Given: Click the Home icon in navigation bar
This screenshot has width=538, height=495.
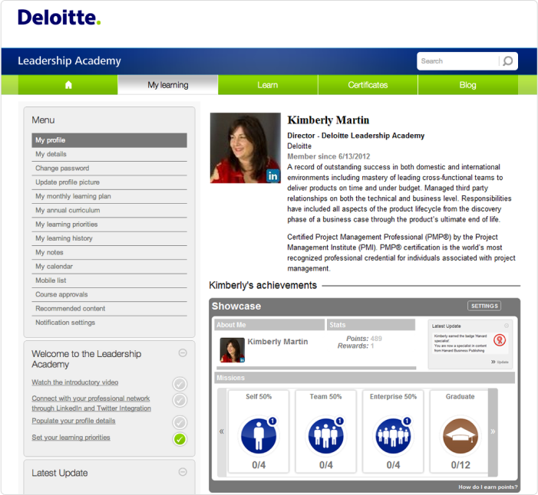Looking at the screenshot, I should (x=68, y=84).
